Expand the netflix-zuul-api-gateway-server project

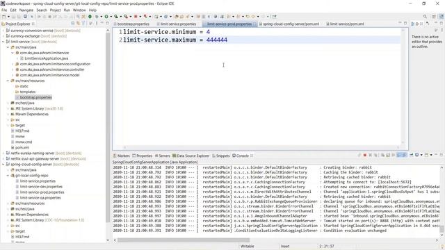(3, 159)
